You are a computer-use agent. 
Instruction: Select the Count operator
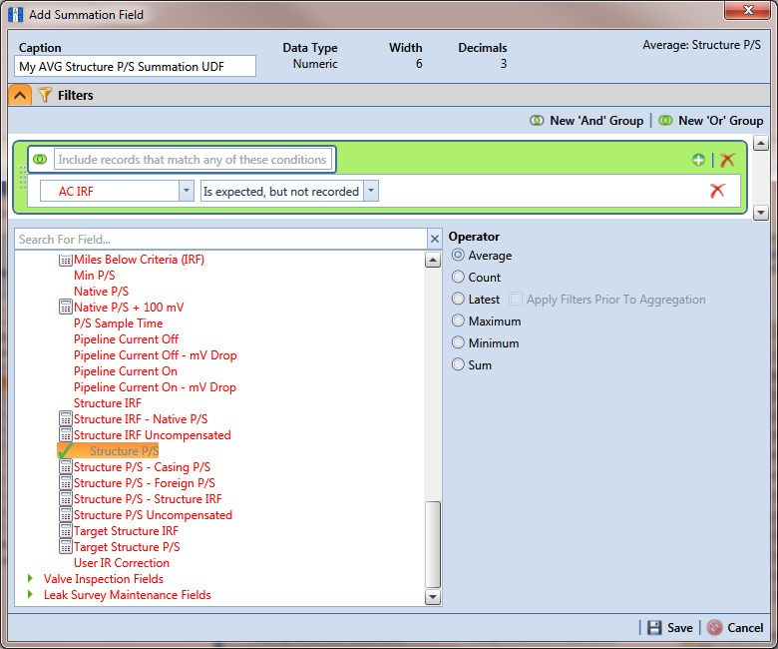tap(458, 277)
